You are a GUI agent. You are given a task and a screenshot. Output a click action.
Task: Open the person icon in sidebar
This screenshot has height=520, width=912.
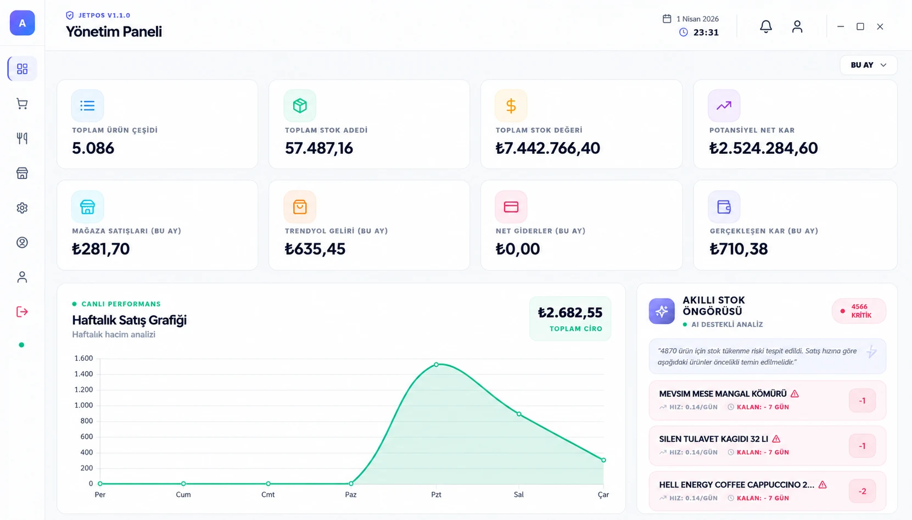click(x=22, y=277)
